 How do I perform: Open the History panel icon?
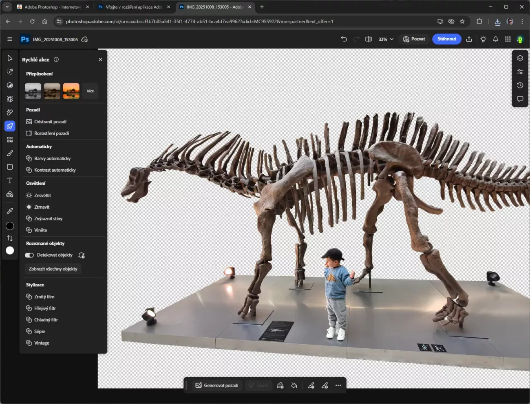(520, 85)
